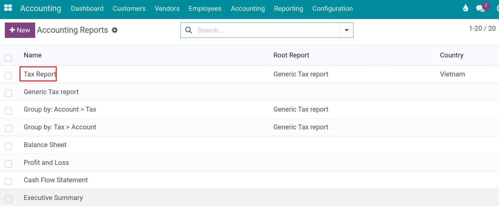This screenshot has width=499, height=206.
Task: Open the Customers menu
Action: click(129, 8)
